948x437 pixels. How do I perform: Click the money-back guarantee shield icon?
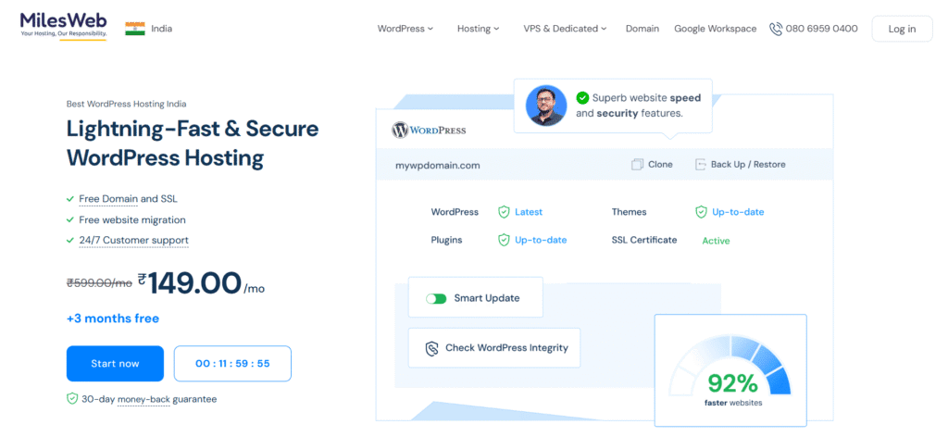(x=72, y=399)
